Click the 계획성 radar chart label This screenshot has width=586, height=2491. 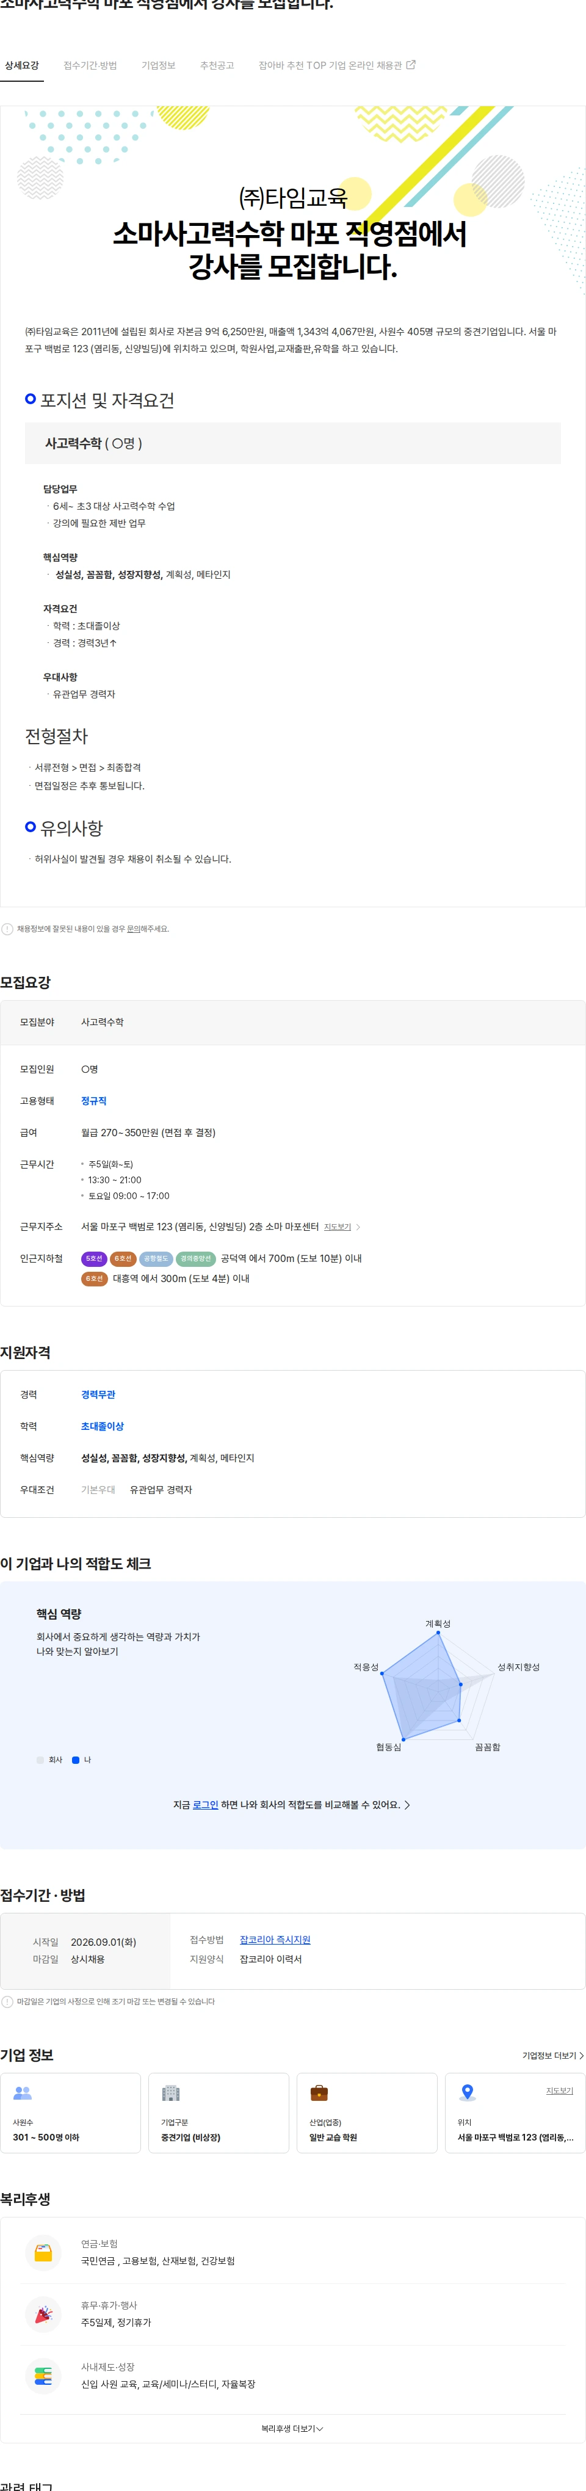[438, 1623]
